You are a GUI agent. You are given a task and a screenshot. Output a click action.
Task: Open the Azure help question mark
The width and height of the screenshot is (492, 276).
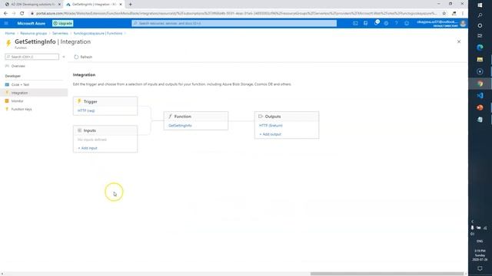tap(397, 23)
